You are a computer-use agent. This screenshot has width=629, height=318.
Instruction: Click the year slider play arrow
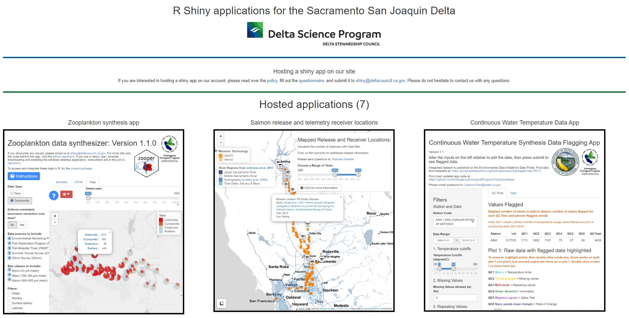[x=178, y=205]
